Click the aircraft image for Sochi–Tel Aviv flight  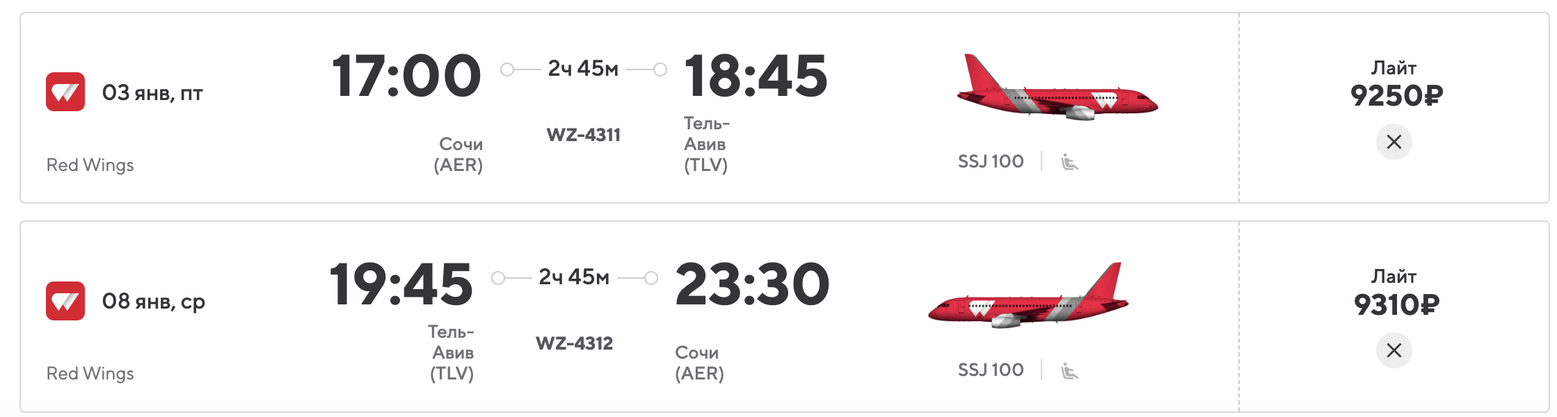[x=1057, y=88]
